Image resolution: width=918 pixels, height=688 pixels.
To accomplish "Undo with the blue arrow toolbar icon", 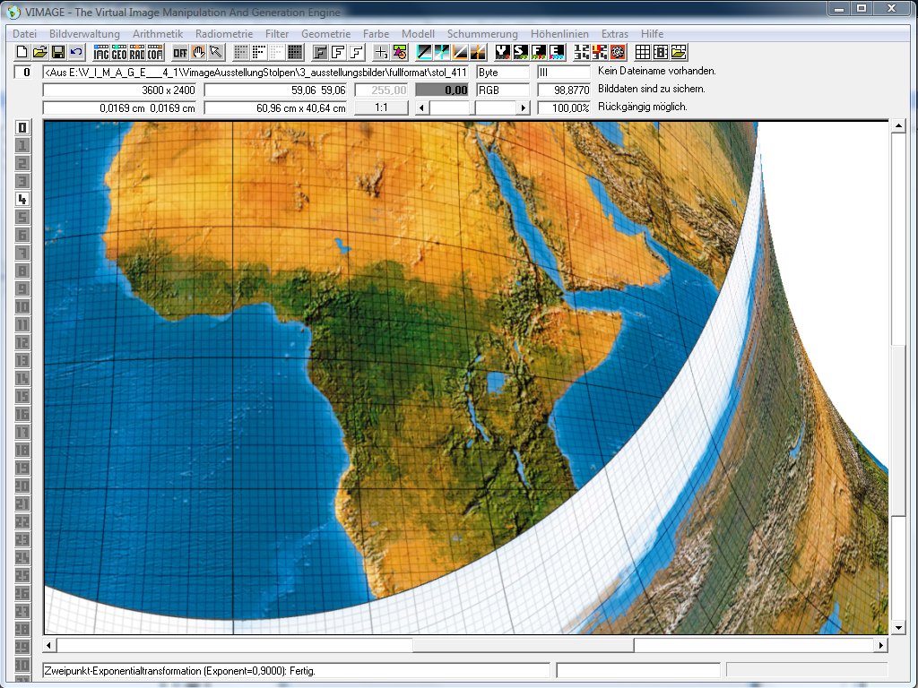I will (x=75, y=52).
